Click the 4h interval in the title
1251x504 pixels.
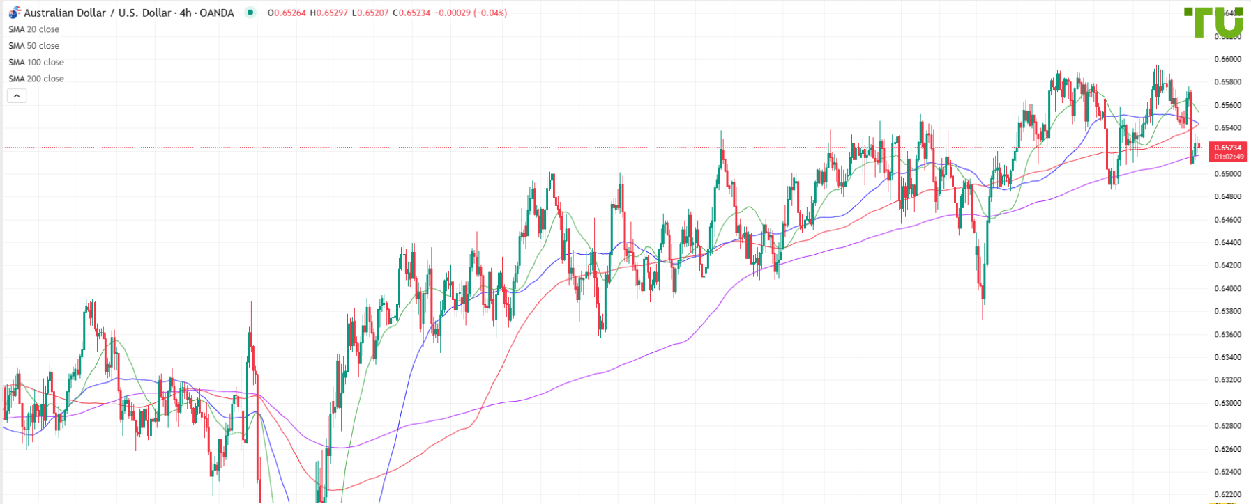pyautogui.click(x=185, y=13)
